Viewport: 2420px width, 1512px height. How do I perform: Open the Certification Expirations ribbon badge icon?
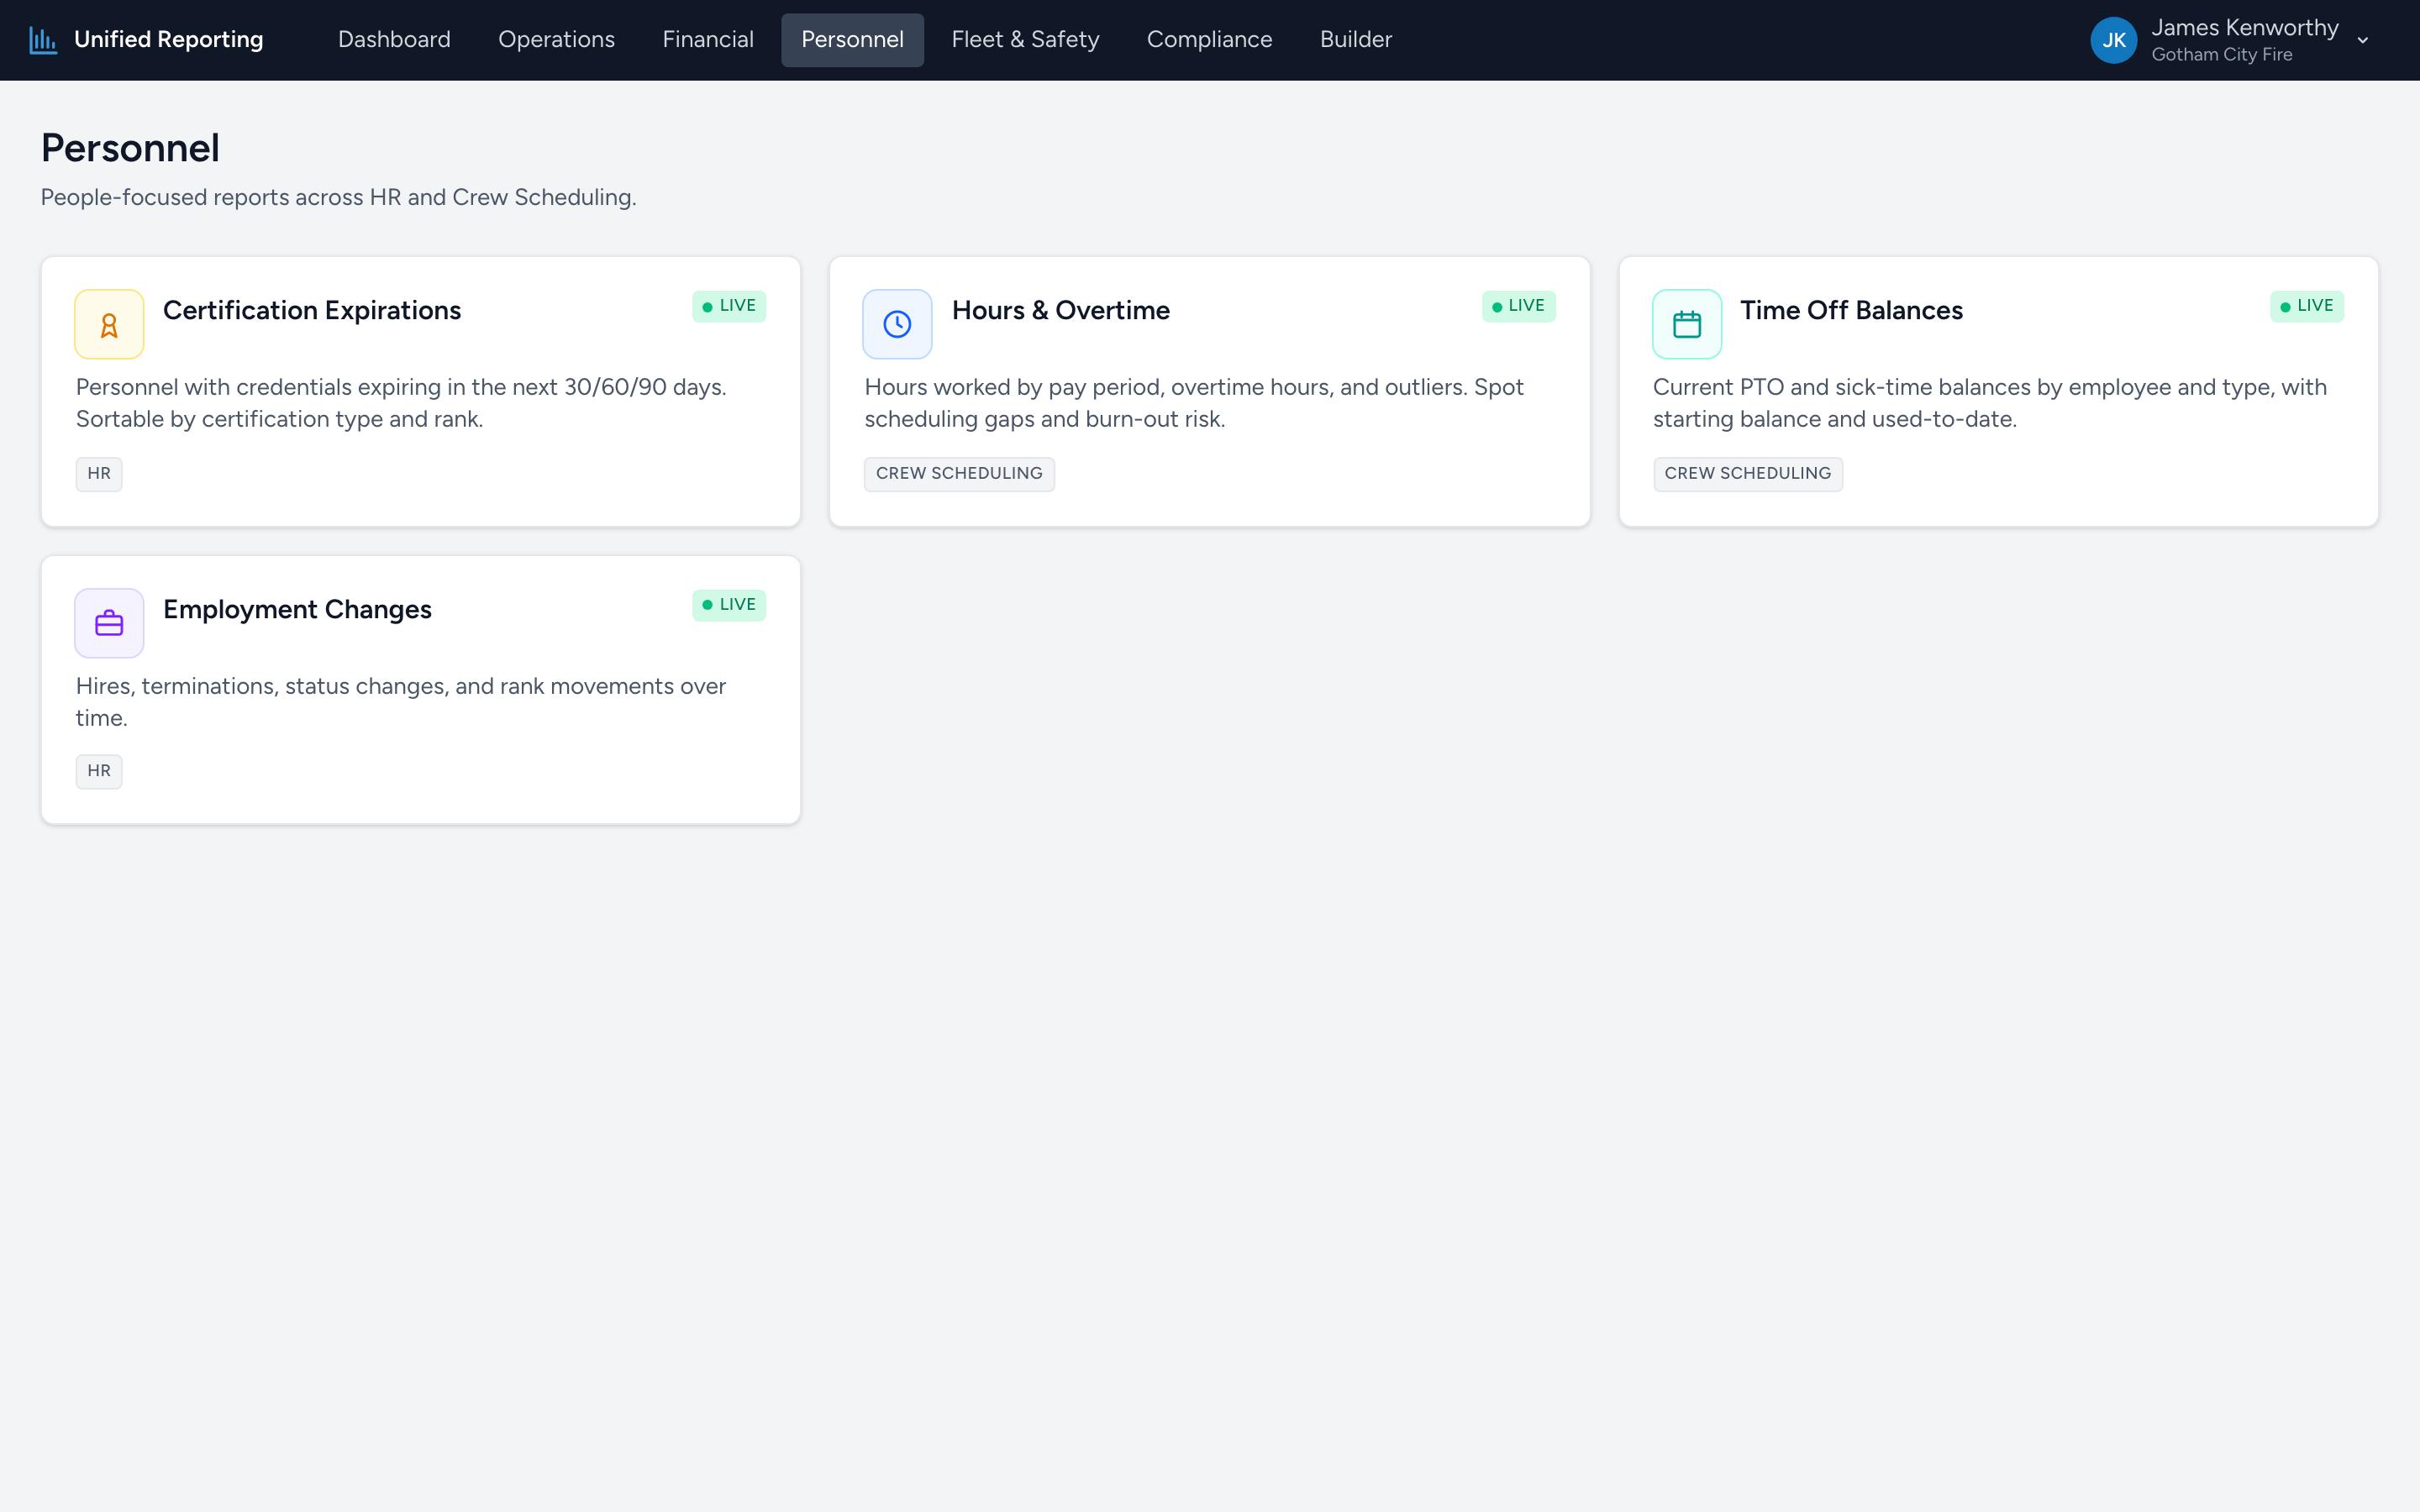[109, 324]
